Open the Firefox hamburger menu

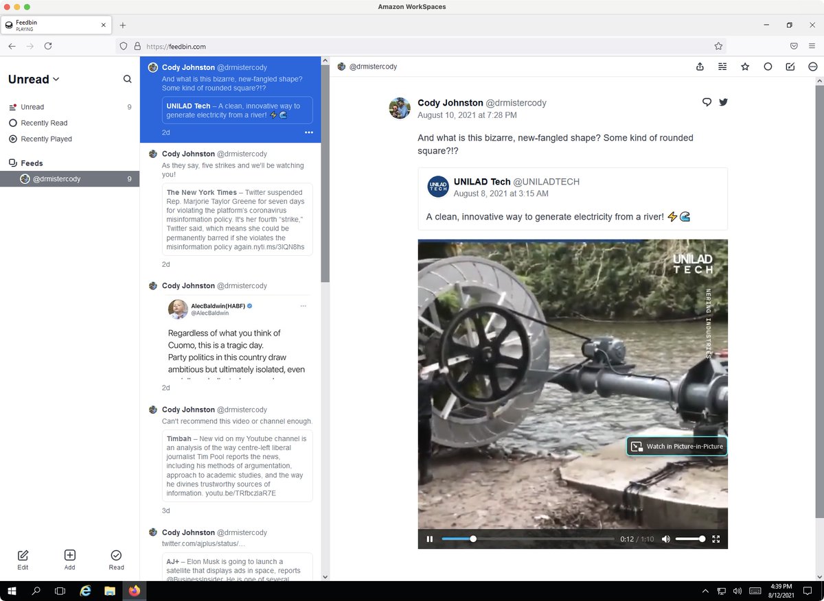(x=812, y=46)
